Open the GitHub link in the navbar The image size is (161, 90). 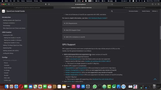pos(155,11)
